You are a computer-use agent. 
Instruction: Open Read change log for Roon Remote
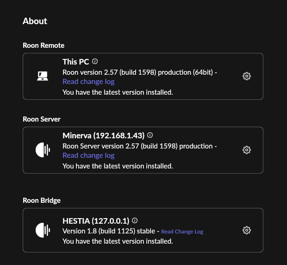(x=88, y=82)
